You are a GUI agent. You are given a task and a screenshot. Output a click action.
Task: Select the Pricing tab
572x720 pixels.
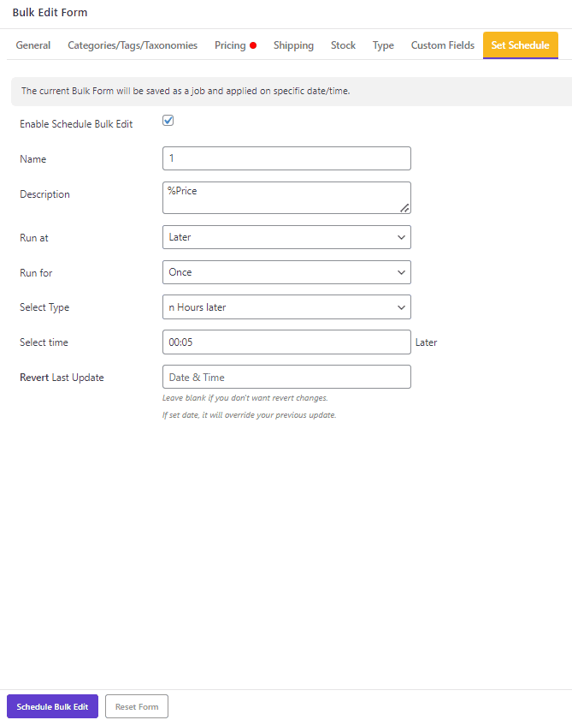tap(229, 45)
